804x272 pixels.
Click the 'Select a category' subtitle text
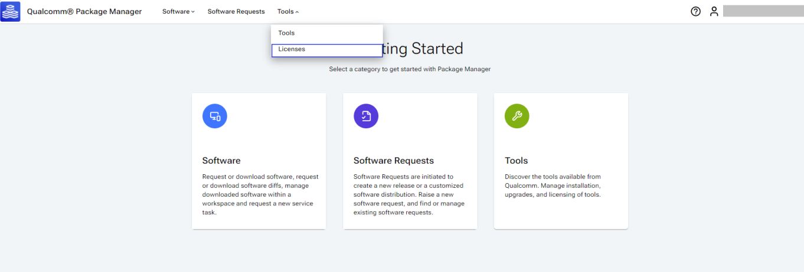(410, 69)
